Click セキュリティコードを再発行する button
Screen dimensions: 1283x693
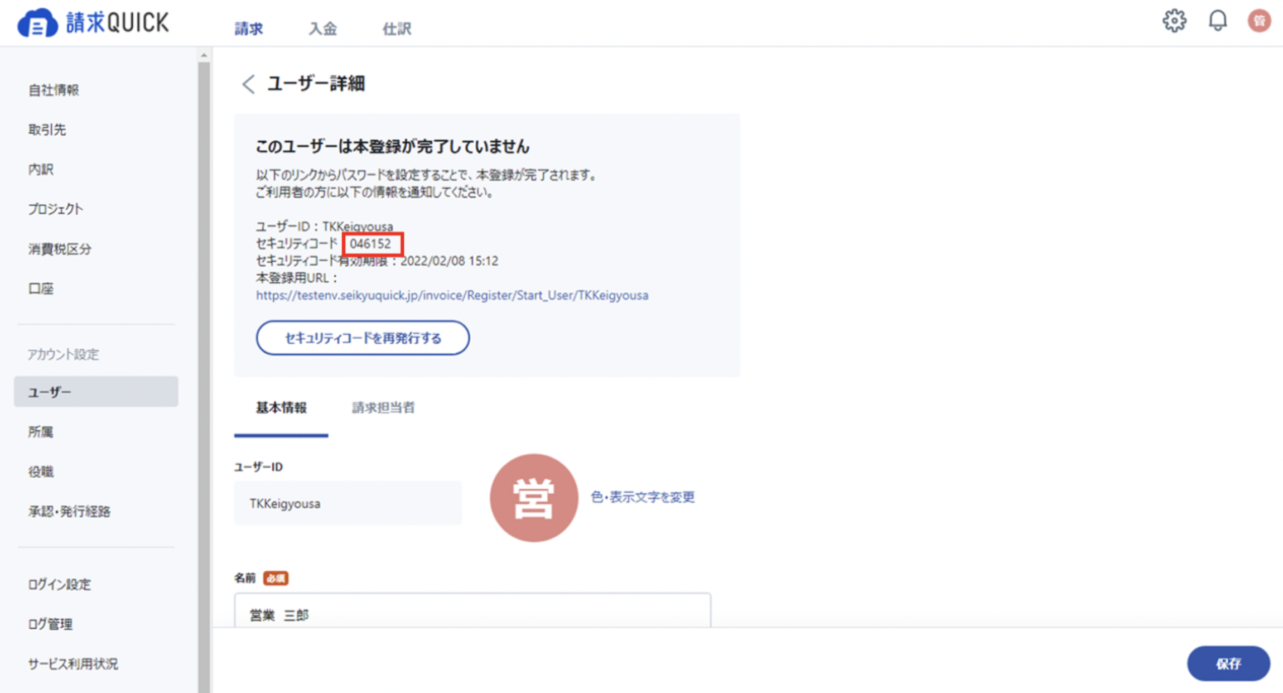(363, 338)
